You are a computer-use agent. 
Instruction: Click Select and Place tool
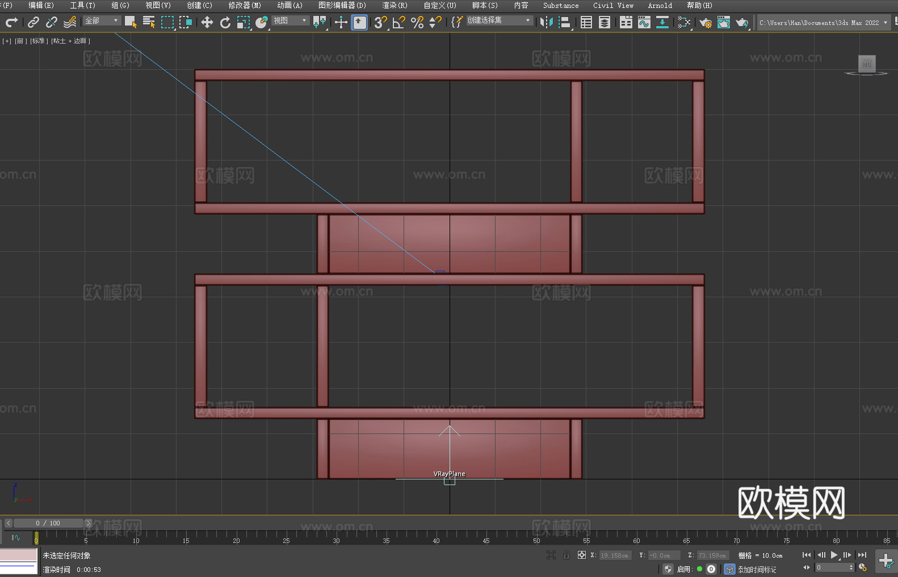(262, 22)
